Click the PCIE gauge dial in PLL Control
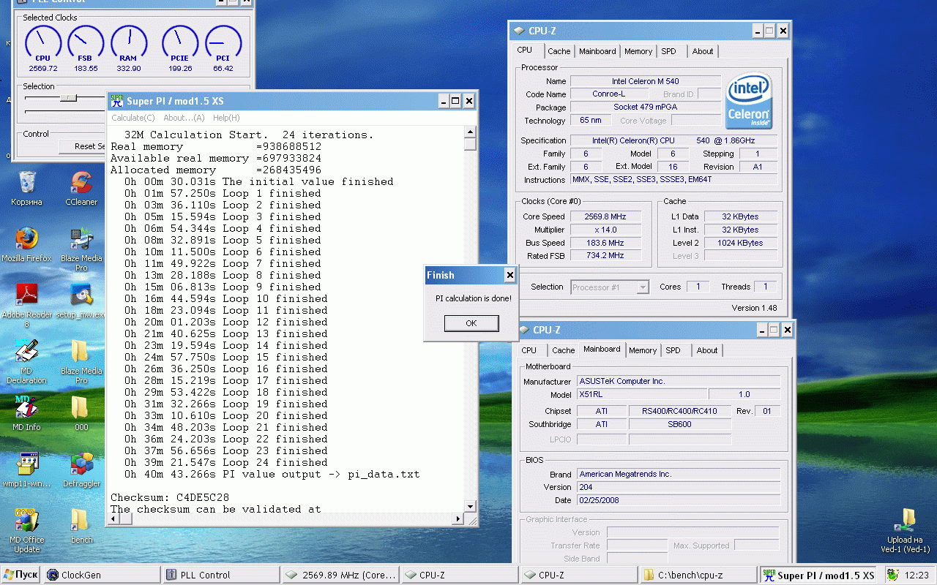937x585 pixels. click(180, 42)
